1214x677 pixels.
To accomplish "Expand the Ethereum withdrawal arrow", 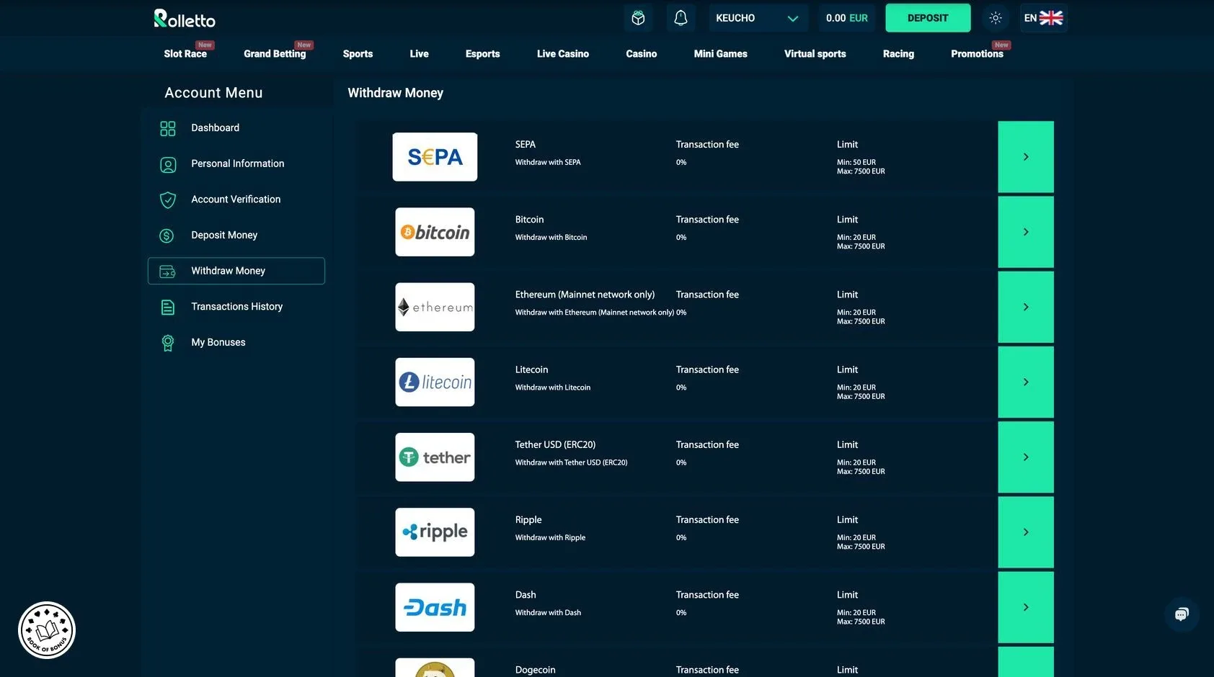I will [1026, 307].
